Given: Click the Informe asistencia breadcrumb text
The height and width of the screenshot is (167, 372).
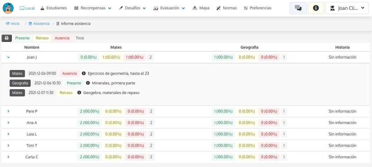Looking at the screenshot, I should point(76,24).
